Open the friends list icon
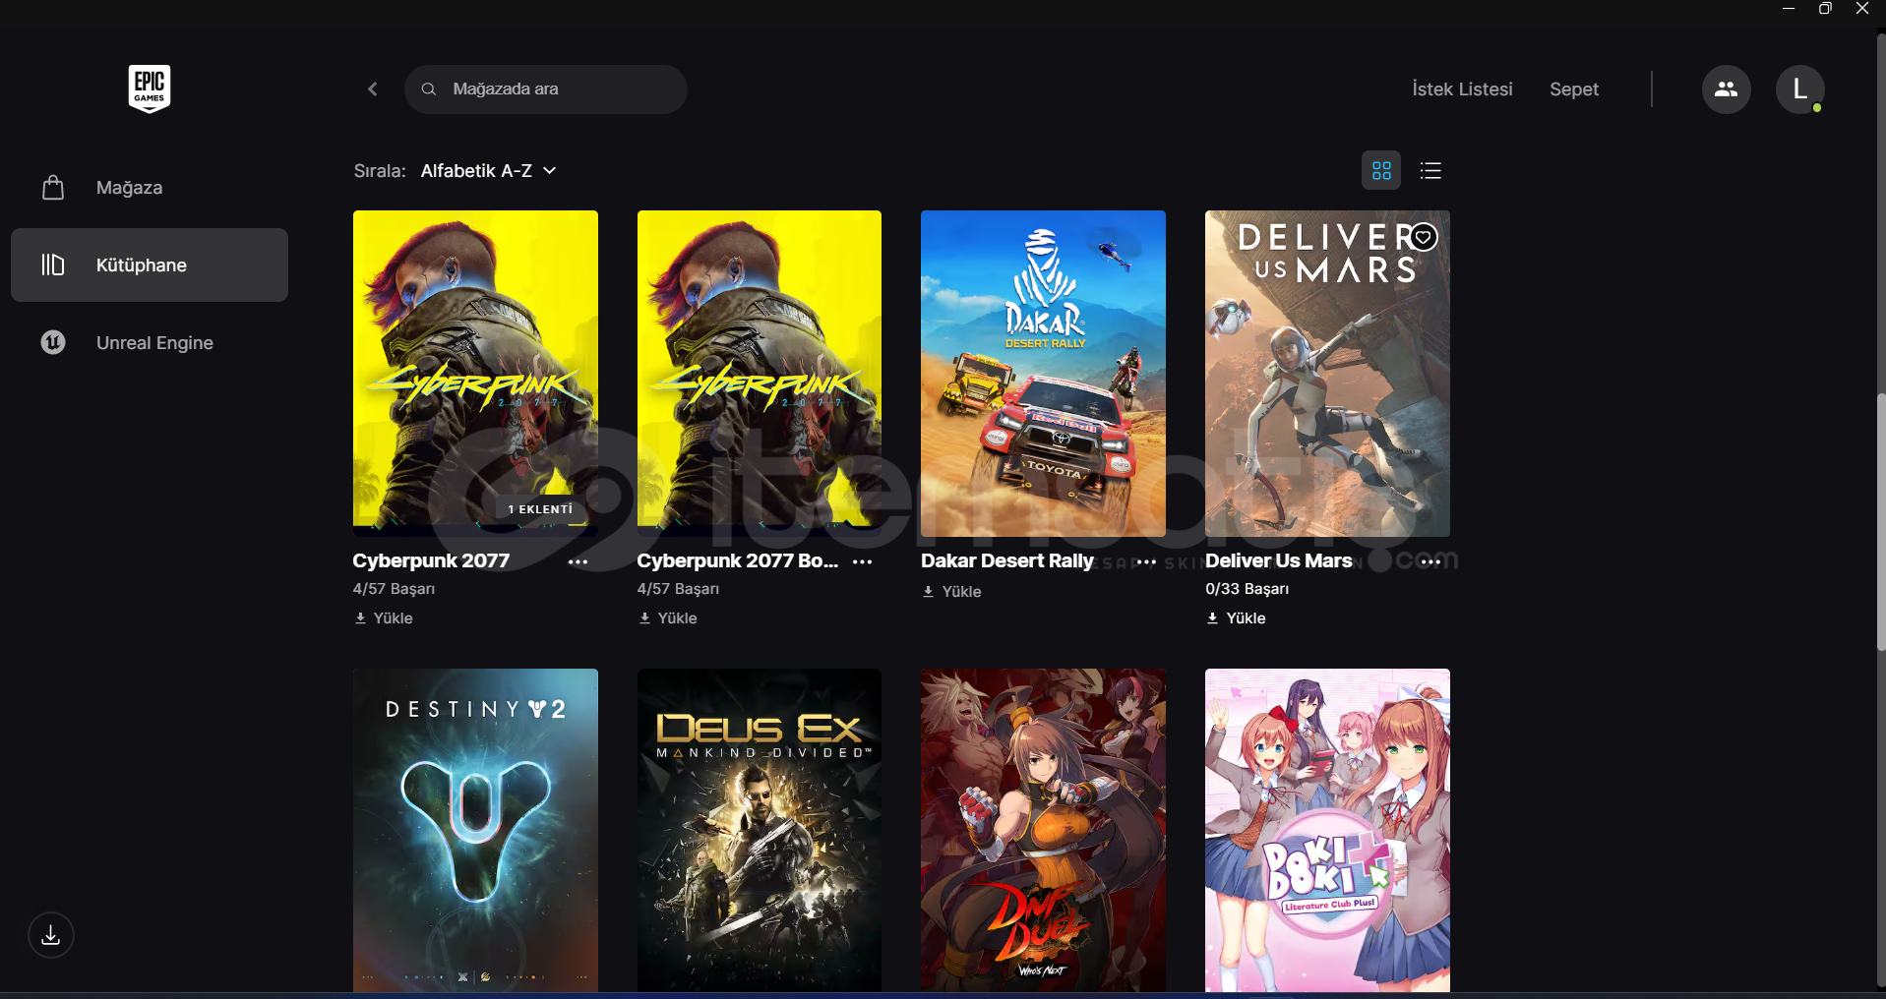The width and height of the screenshot is (1886, 999). 1726,89
